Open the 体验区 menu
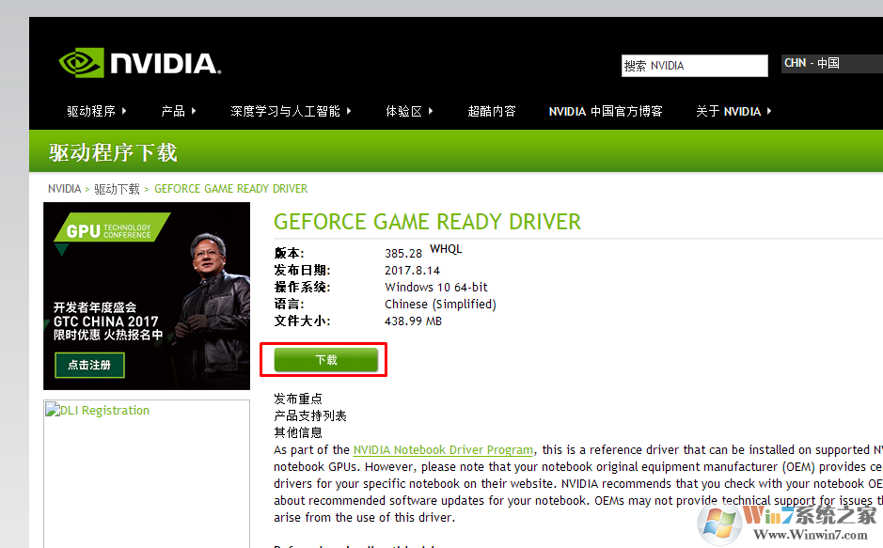 pos(409,112)
